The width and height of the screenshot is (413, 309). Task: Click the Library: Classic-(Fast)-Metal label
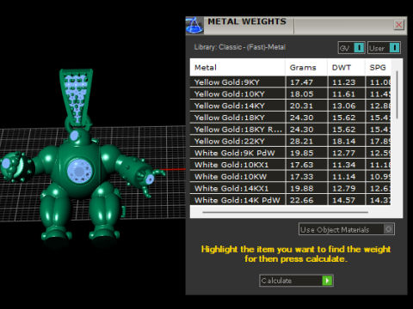(240, 47)
